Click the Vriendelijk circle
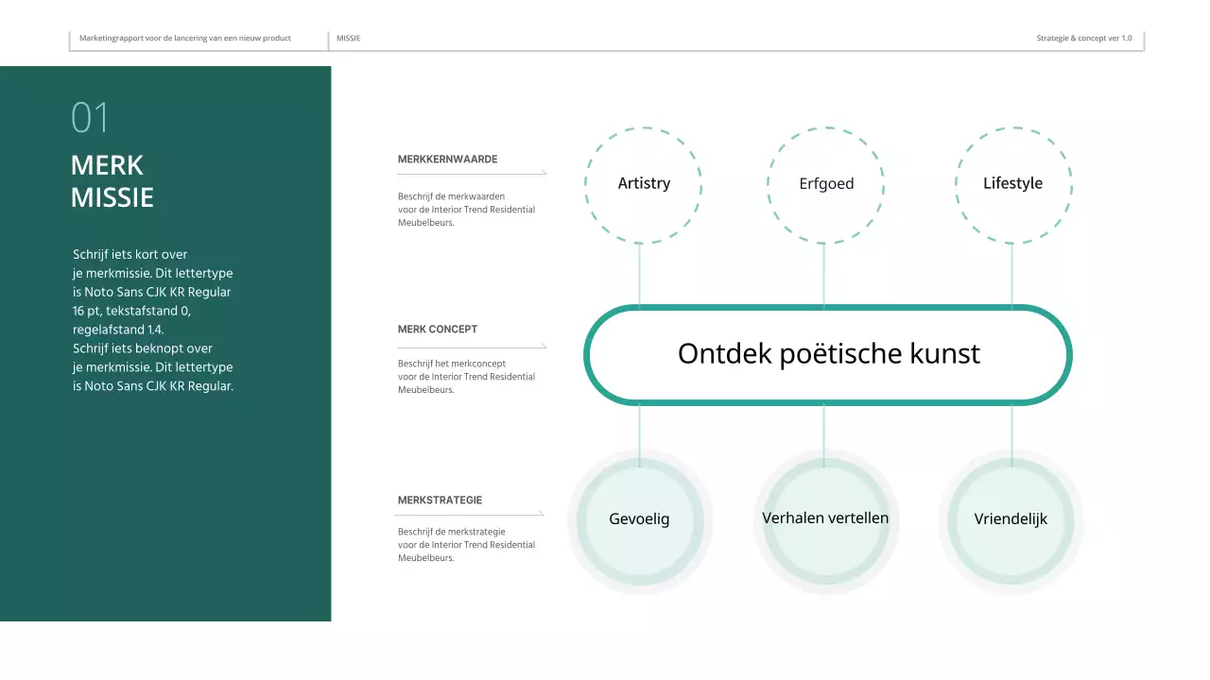 point(1011,518)
